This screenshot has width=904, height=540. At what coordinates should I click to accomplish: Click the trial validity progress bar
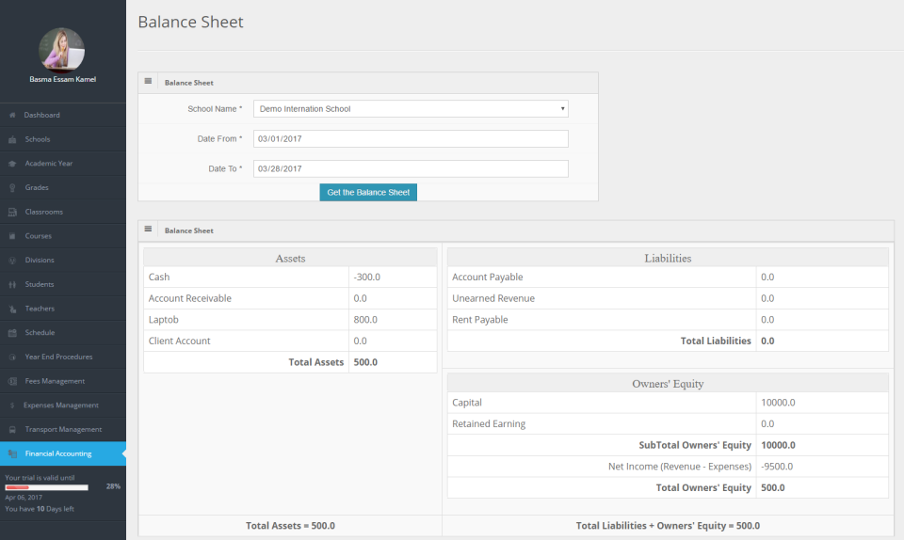[x=47, y=487]
